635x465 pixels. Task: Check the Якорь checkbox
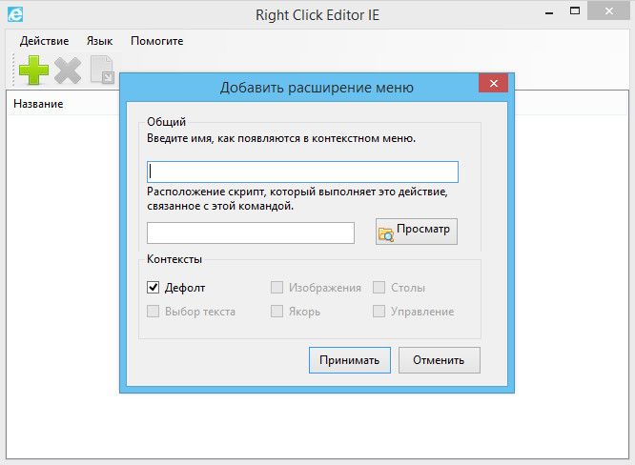coord(277,311)
